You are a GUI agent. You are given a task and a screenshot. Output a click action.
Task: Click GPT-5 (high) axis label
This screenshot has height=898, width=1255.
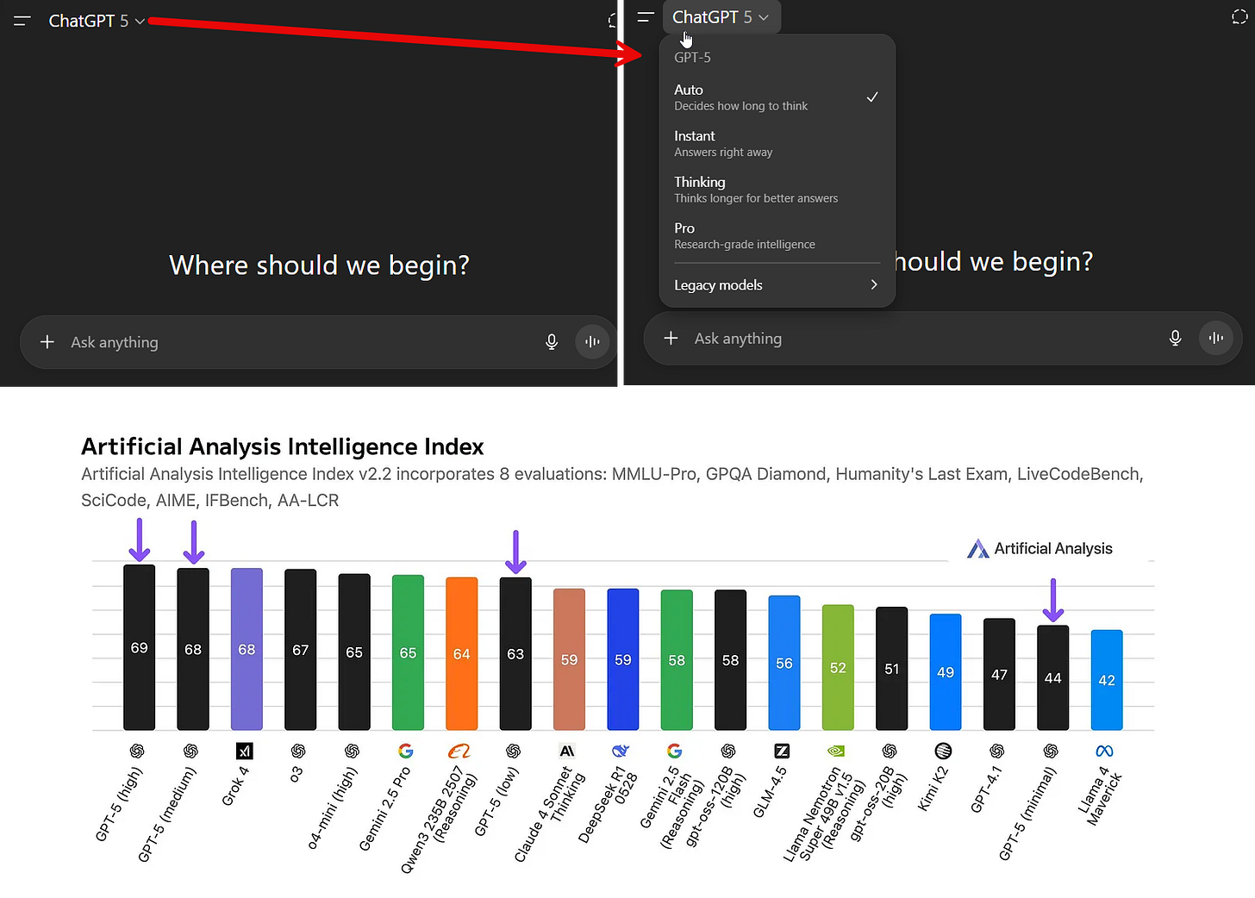(x=119, y=804)
